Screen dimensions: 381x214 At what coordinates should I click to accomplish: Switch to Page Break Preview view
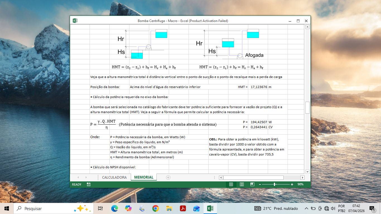(x=252, y=184)
